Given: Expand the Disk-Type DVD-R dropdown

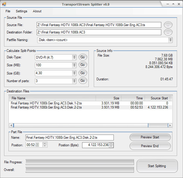Looking at the screenshot, I should pyautogui.click(x=74, y=57).
